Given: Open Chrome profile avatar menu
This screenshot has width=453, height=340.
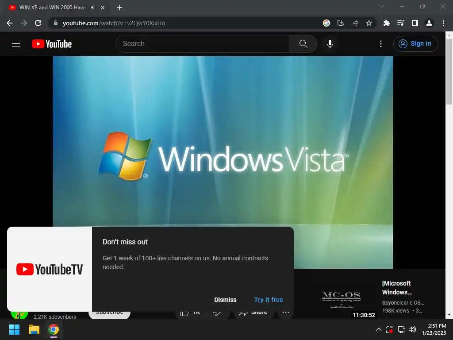Looking at the screenshot, I should (x=429, y=23).
